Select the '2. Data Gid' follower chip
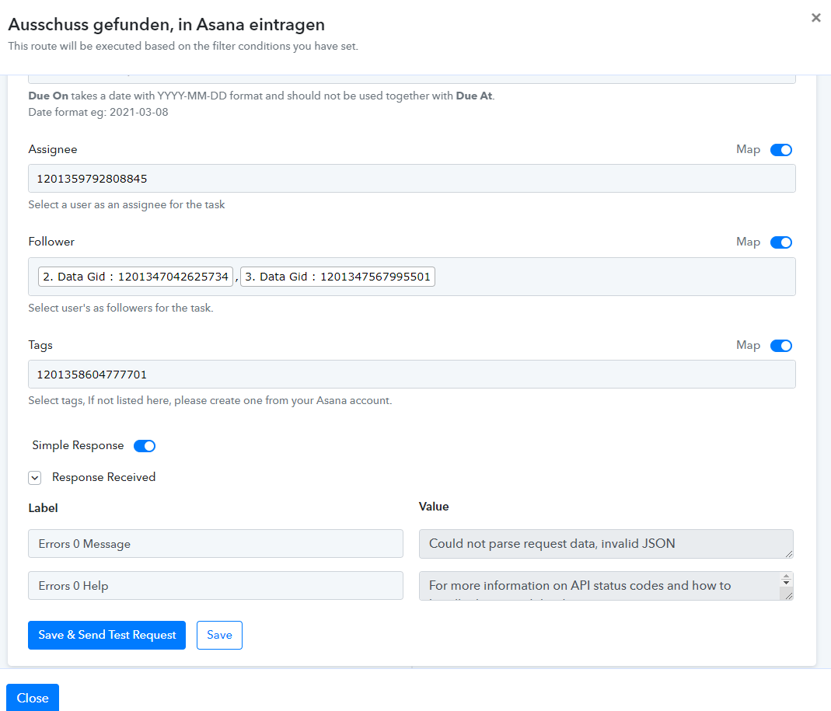 point(136,277)
